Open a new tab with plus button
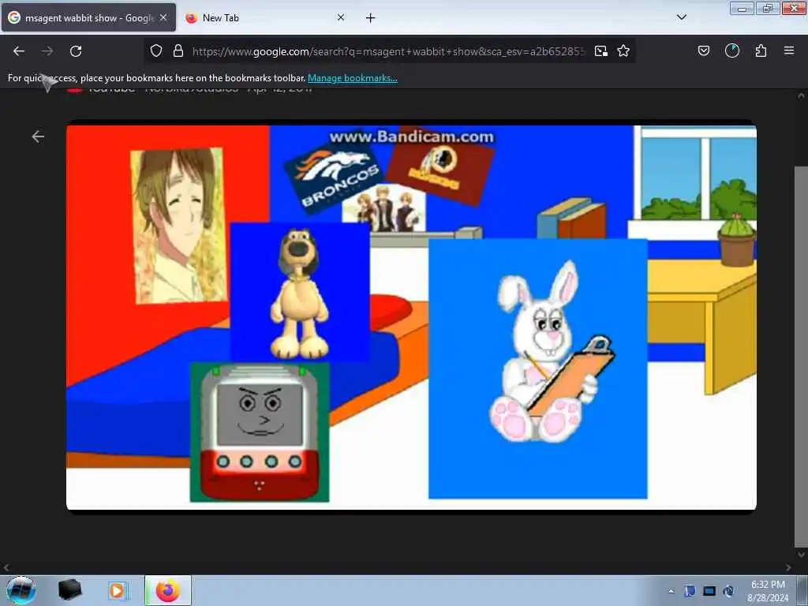 pos(371,18)
